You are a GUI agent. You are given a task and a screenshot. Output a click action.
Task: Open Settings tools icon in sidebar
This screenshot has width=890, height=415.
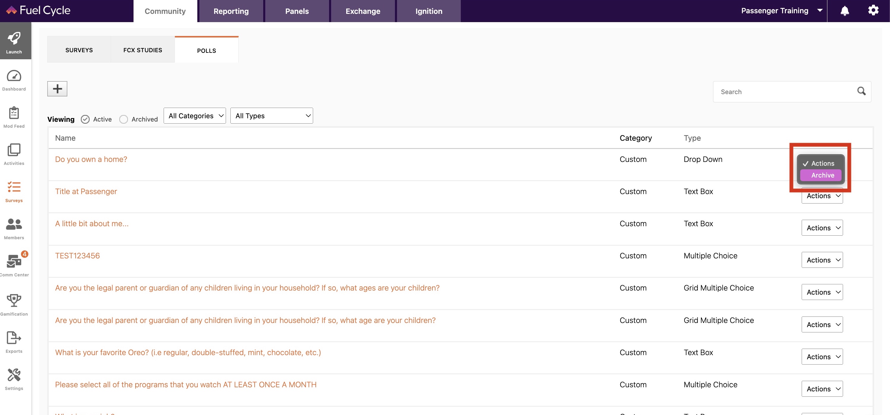14,375
